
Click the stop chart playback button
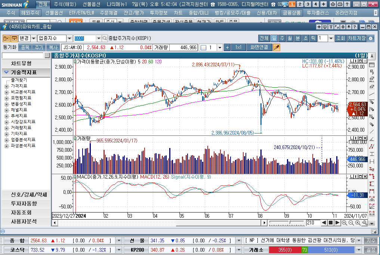pos(331,223)
